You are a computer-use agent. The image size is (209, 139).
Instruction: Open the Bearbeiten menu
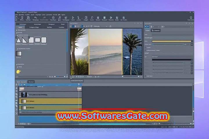21,15
